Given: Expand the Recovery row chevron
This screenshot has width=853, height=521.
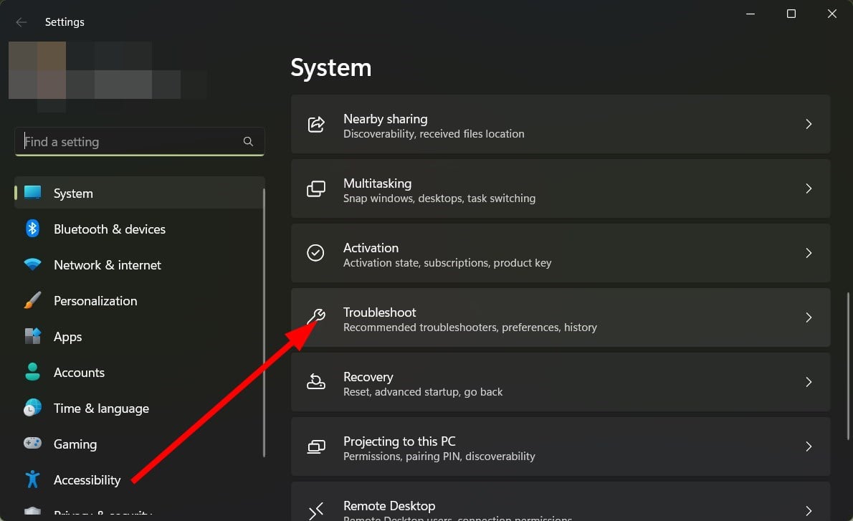Looking at the screenshot, I should click(x=808, y=382).
